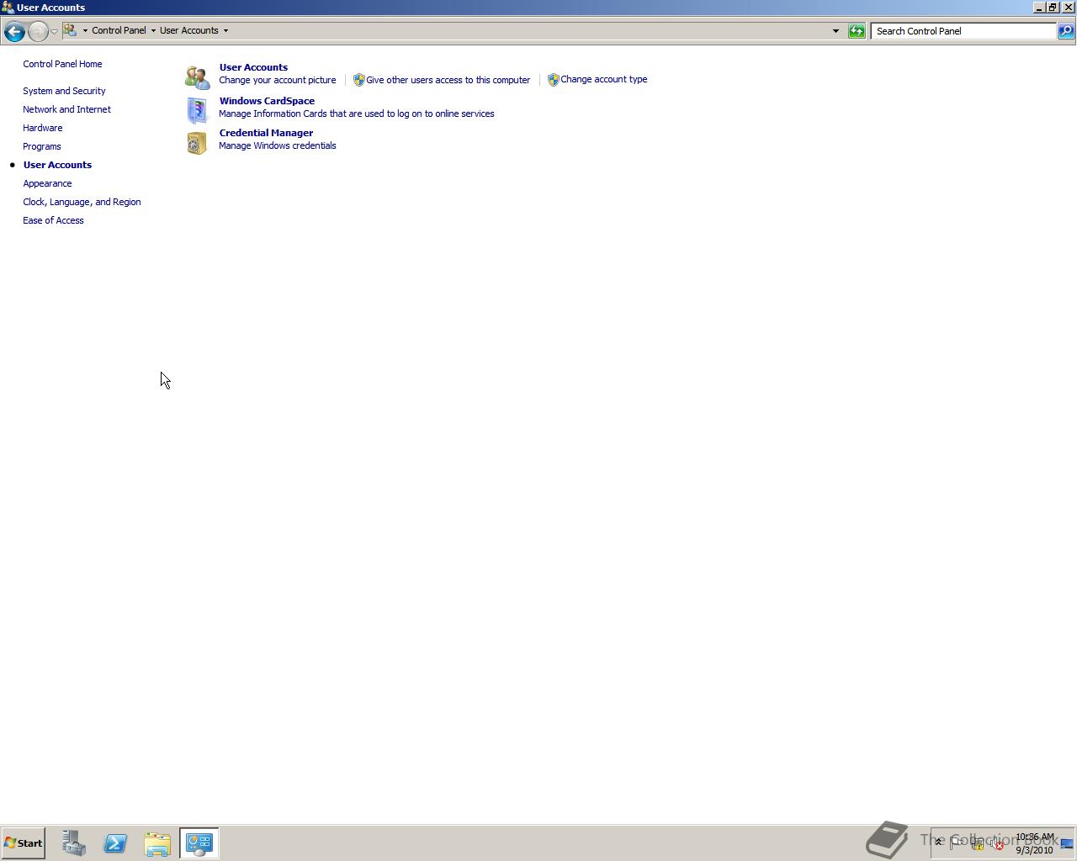This screenshot has height=861, width=1077.
Task: Click the search magnifier button
Action: 1066,31
